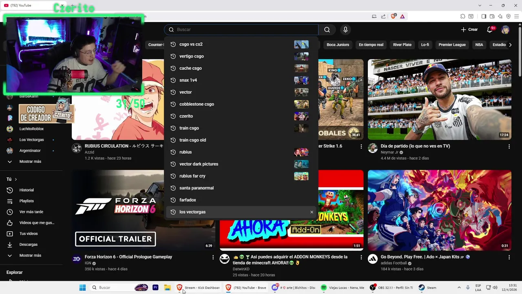This screenshot has width=522, height=294.
Task: Switch to OBS in the taskbar
Action: (x=391, y=287)
